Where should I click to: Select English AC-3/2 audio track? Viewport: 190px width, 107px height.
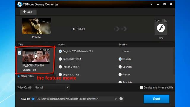(x=60, y=75)
